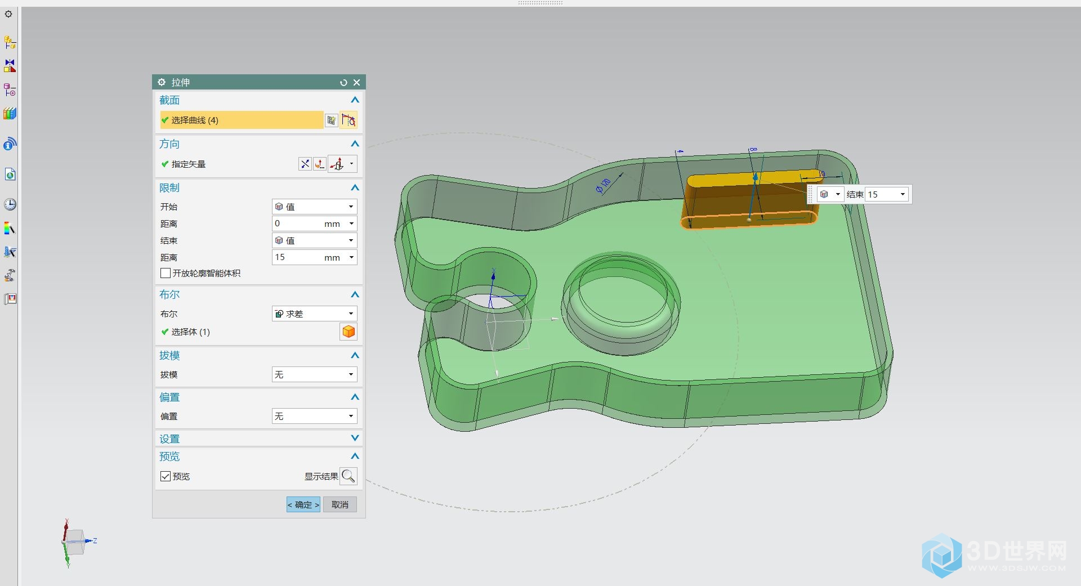Screen dimensions: 1081x586
Task: Click the start distance field showing 0
Action: pos(309,223)
